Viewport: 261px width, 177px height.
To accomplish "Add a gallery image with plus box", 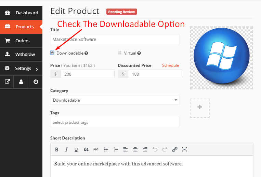I will point(200,108).
